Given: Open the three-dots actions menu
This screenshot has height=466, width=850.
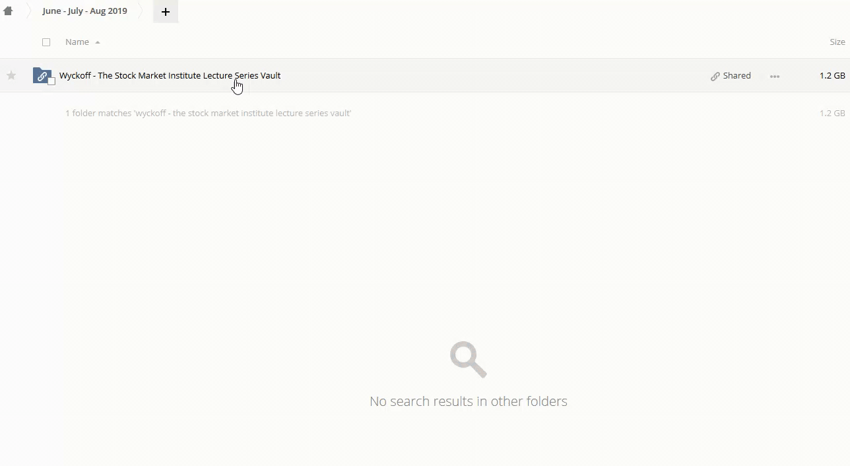Looking at the screenshot, I should (775, 77).
